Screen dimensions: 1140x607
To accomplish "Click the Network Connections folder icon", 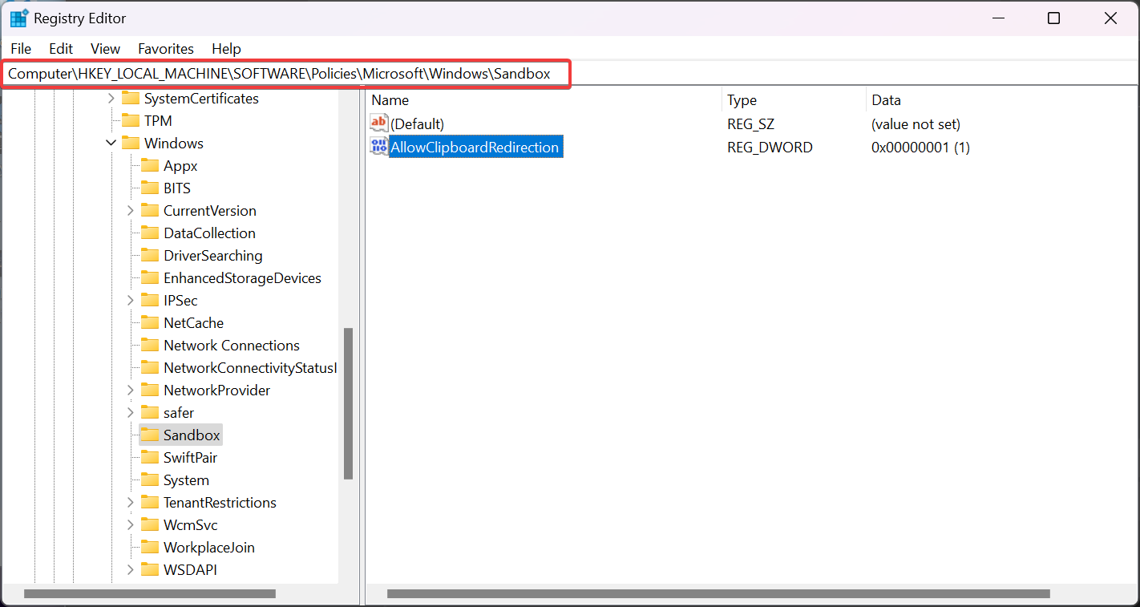I will click(150, 346).
